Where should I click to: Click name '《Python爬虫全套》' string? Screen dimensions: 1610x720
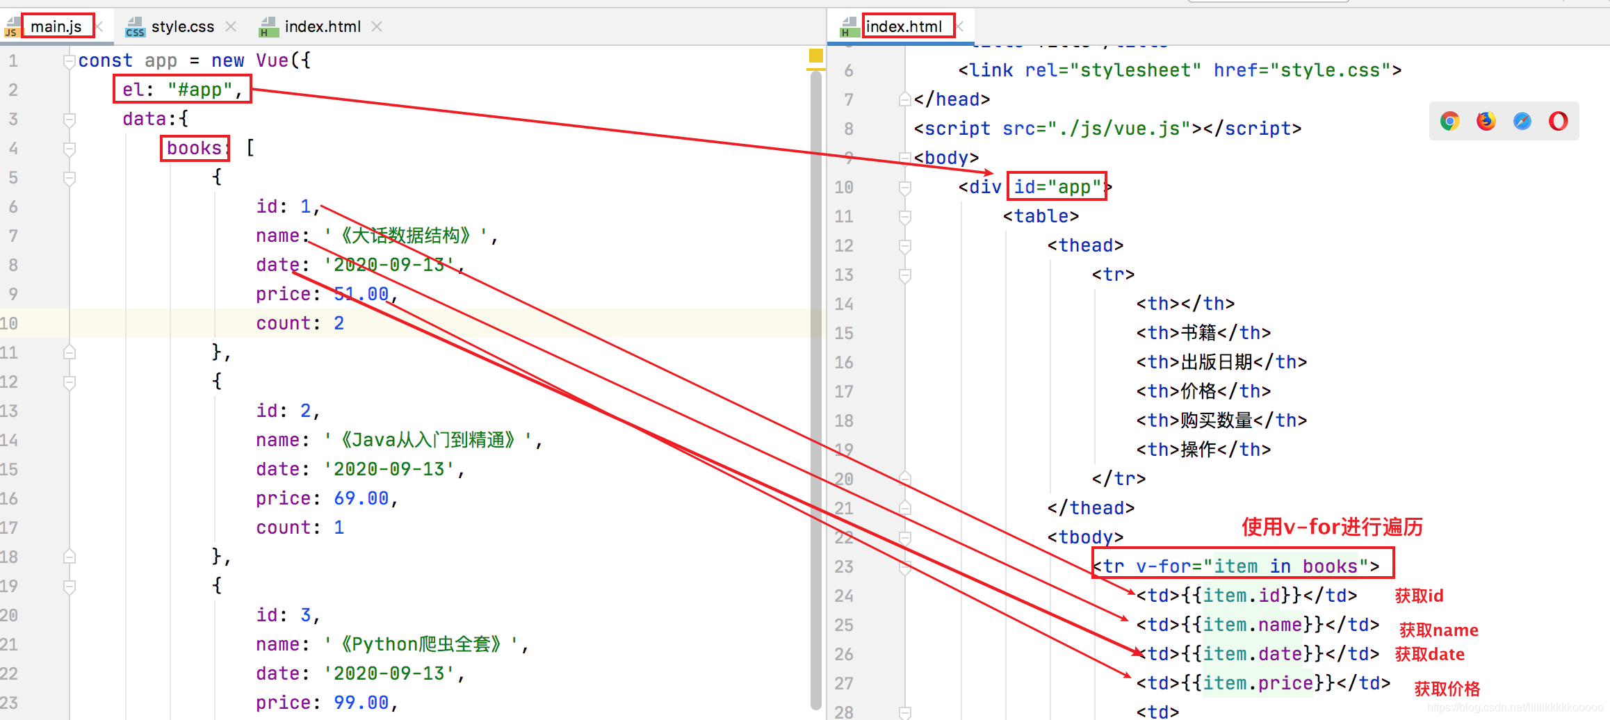tap(421, 644)
